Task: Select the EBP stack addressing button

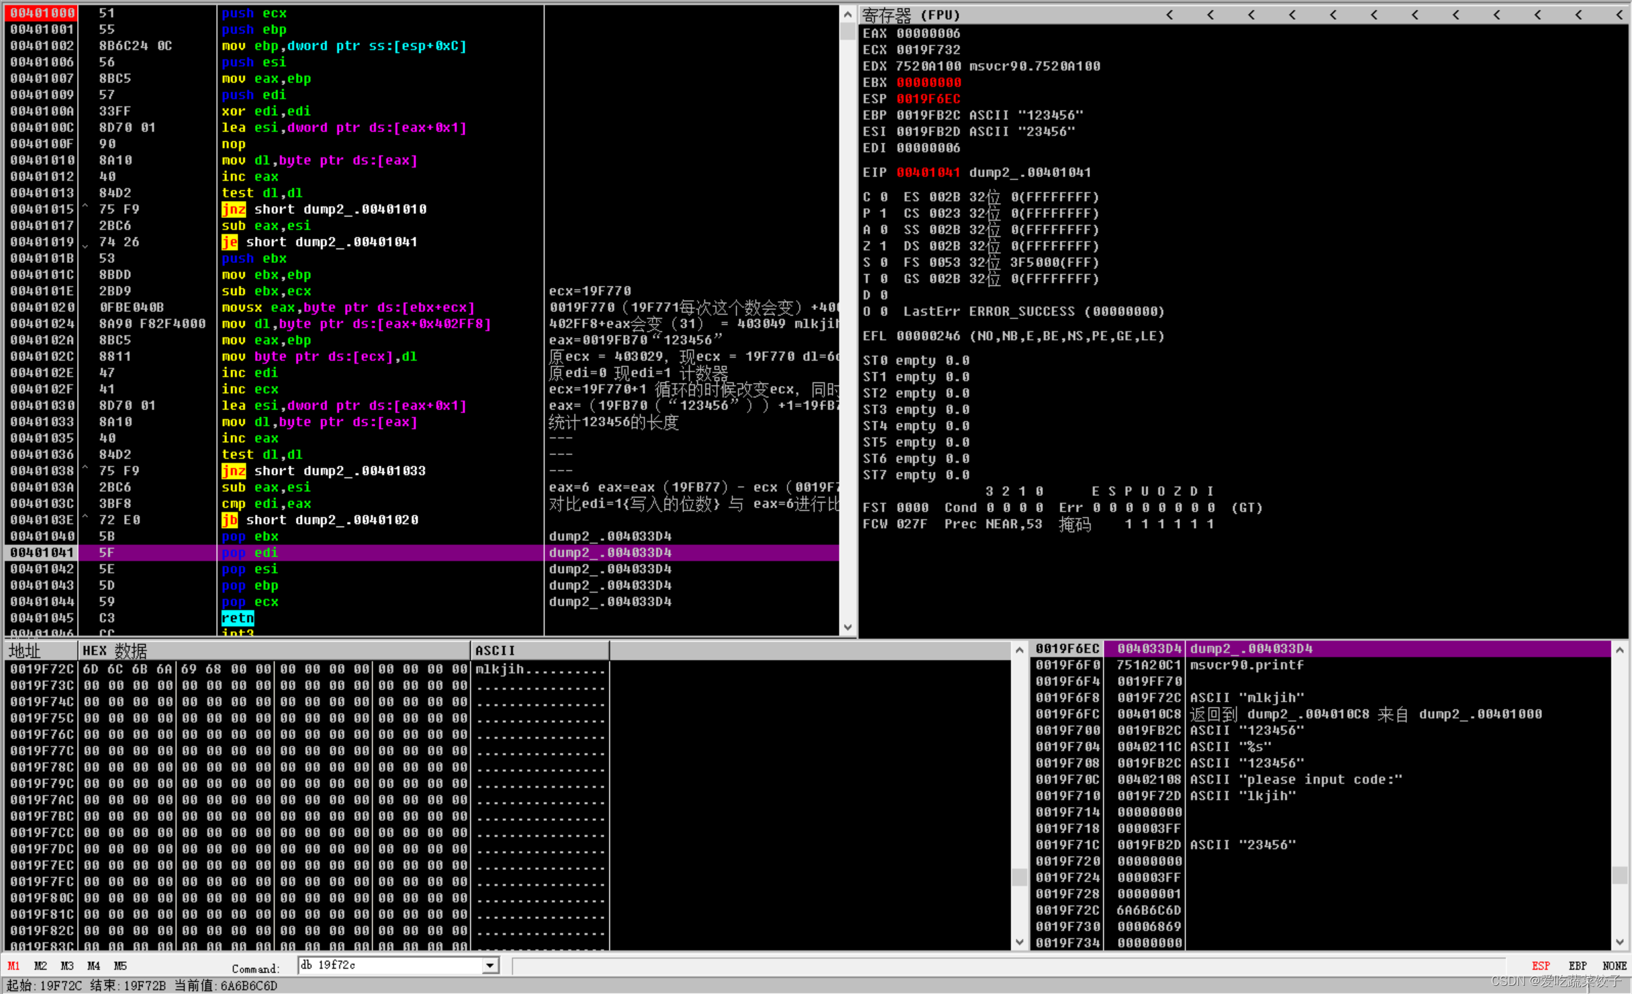Action: (x=1577, y=966)
